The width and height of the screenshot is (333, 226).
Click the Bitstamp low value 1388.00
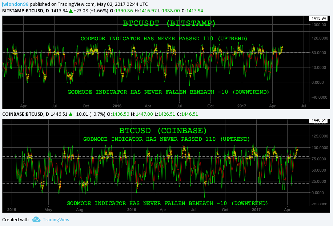pyautogui.click(x=171, y=11)
